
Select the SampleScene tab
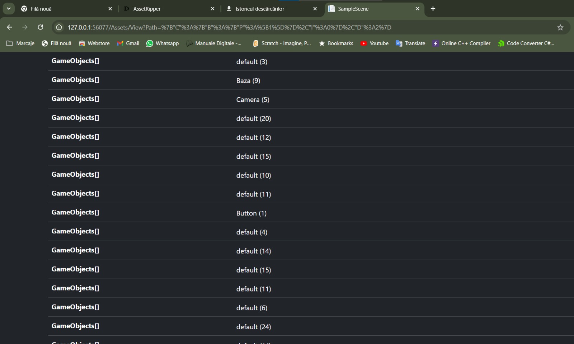[x=374, y=9]
